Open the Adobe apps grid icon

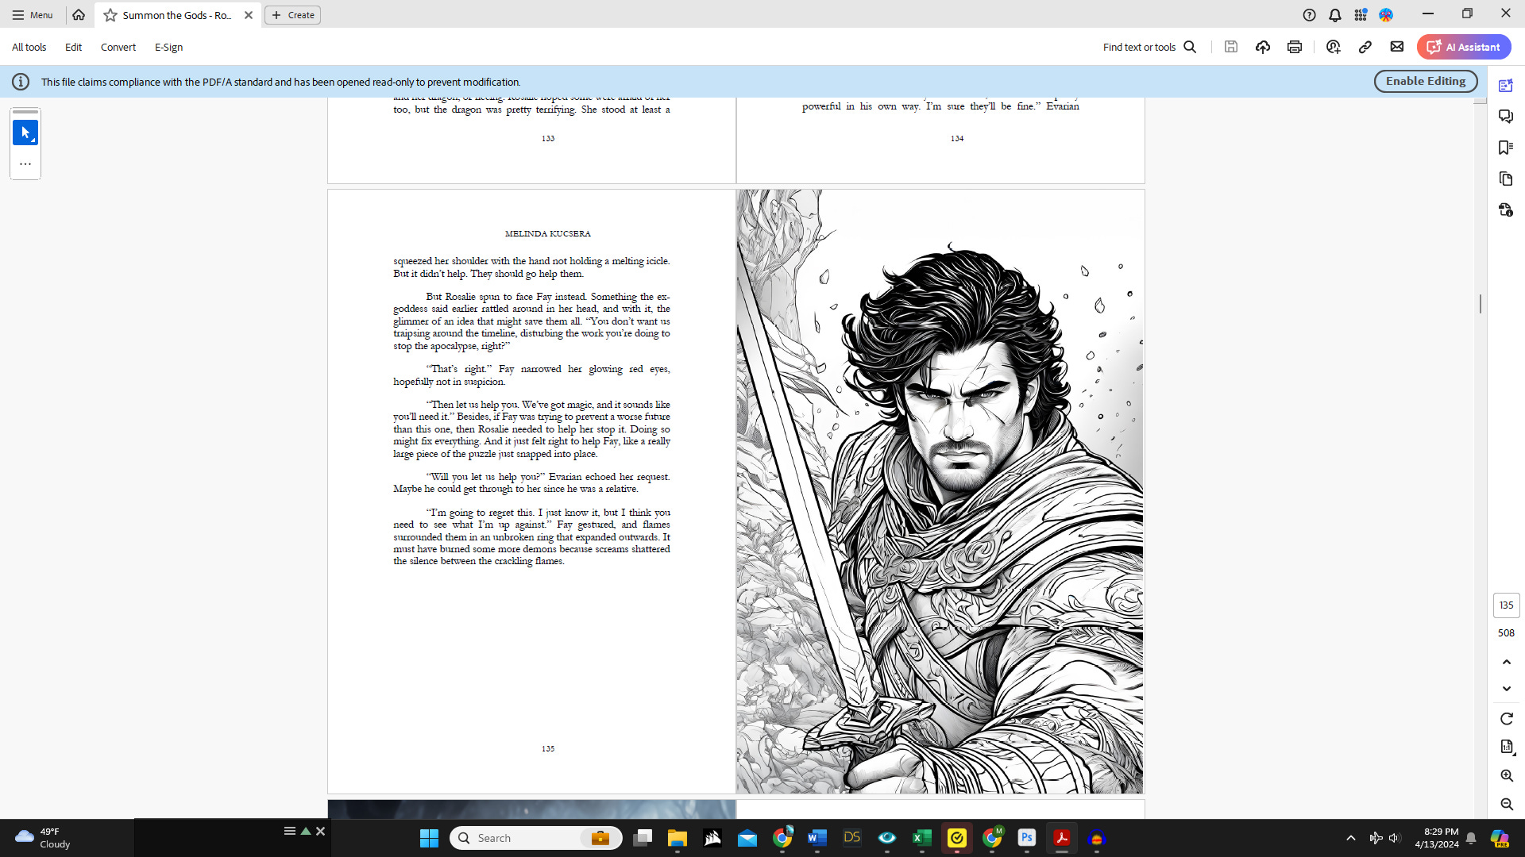coord(1361,15)
